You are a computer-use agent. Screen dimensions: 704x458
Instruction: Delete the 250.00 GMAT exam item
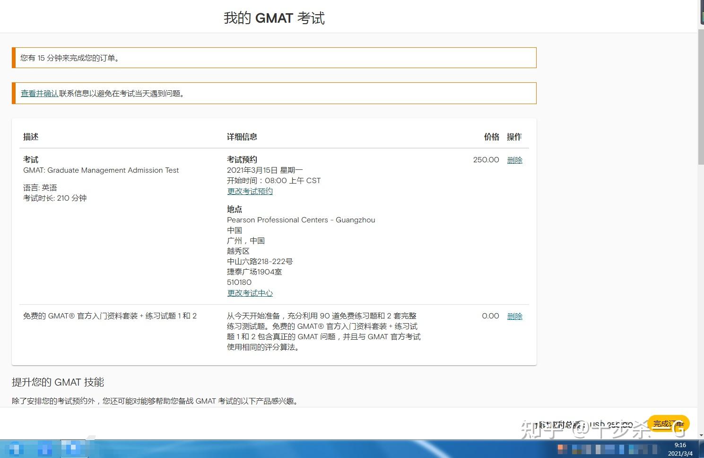pyautogui.click(x=514, y=160)
